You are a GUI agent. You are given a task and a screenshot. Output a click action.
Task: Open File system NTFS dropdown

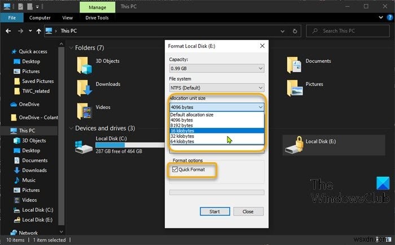click(x=217, y=88)
